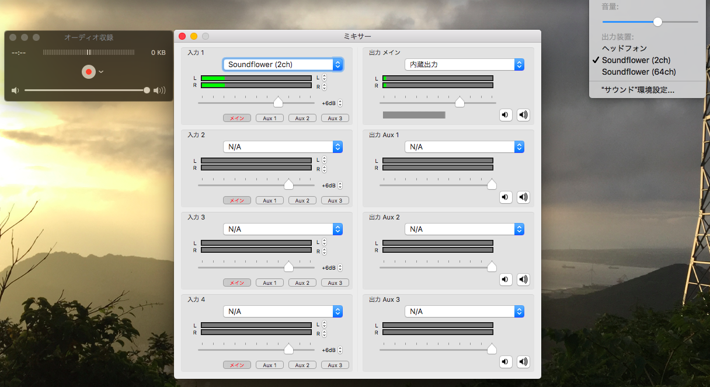Open 入力 1 Soundflower (2ch) device dropdown
Viewport: 710px width, 387px height.
(x=283, y=64)
